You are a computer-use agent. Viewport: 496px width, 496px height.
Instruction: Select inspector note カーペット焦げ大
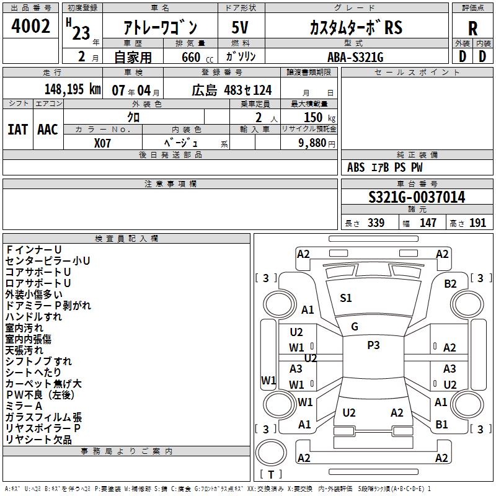43,384
